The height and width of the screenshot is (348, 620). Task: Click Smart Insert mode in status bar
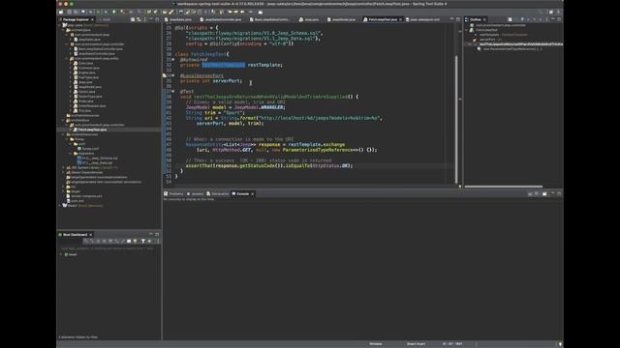point(416,344)
